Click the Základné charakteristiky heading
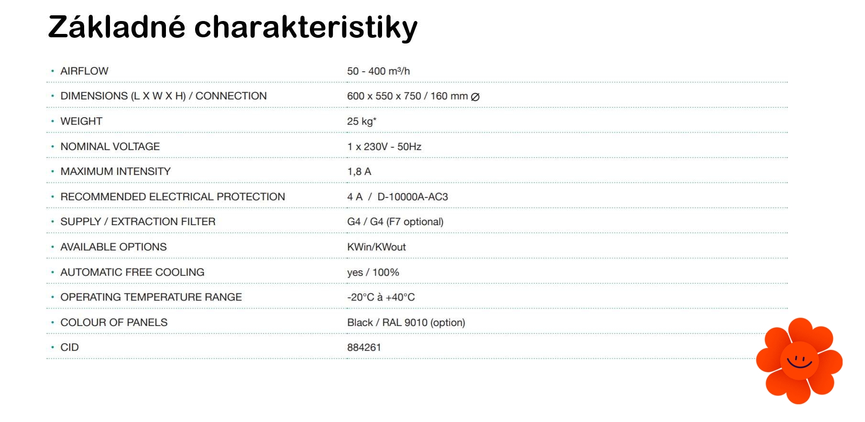The width and height of the screenshot is (865, 422). click(232, 27)
